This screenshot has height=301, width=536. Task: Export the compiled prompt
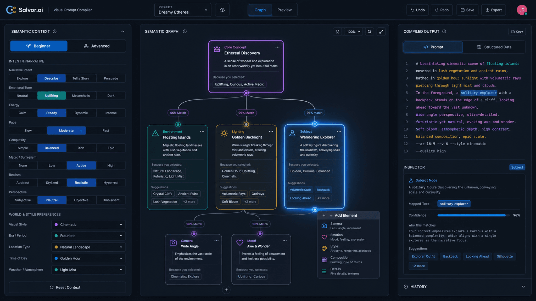pos(494,10)
